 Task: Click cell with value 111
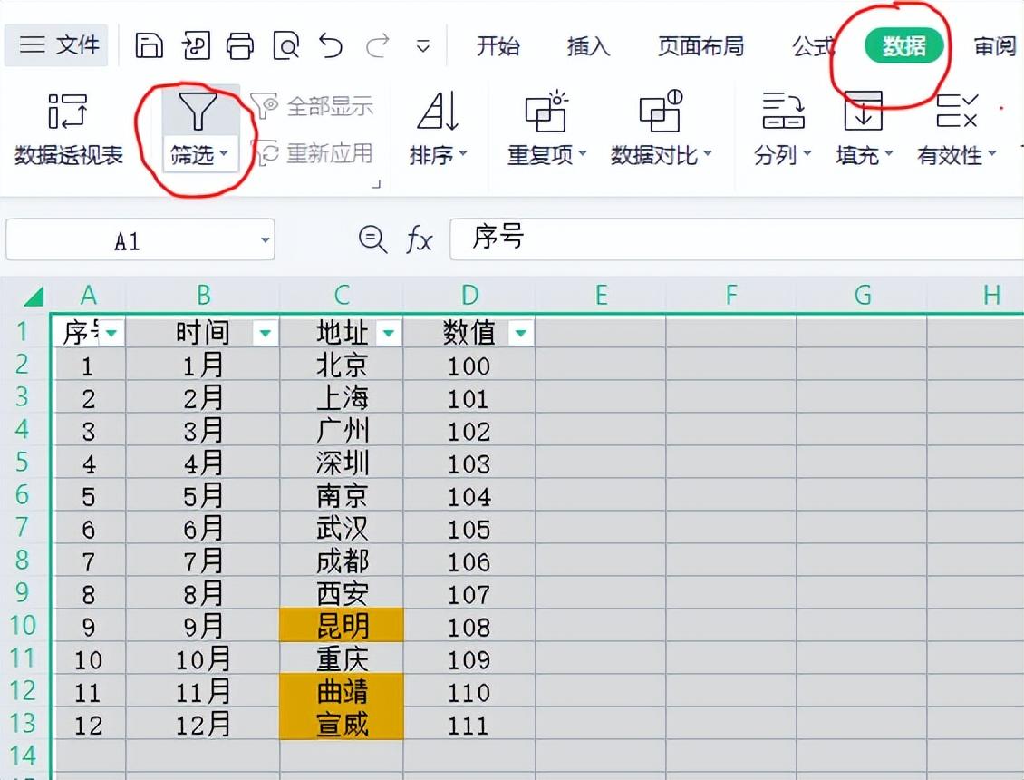pyautogui.click(x=469, y=724)
